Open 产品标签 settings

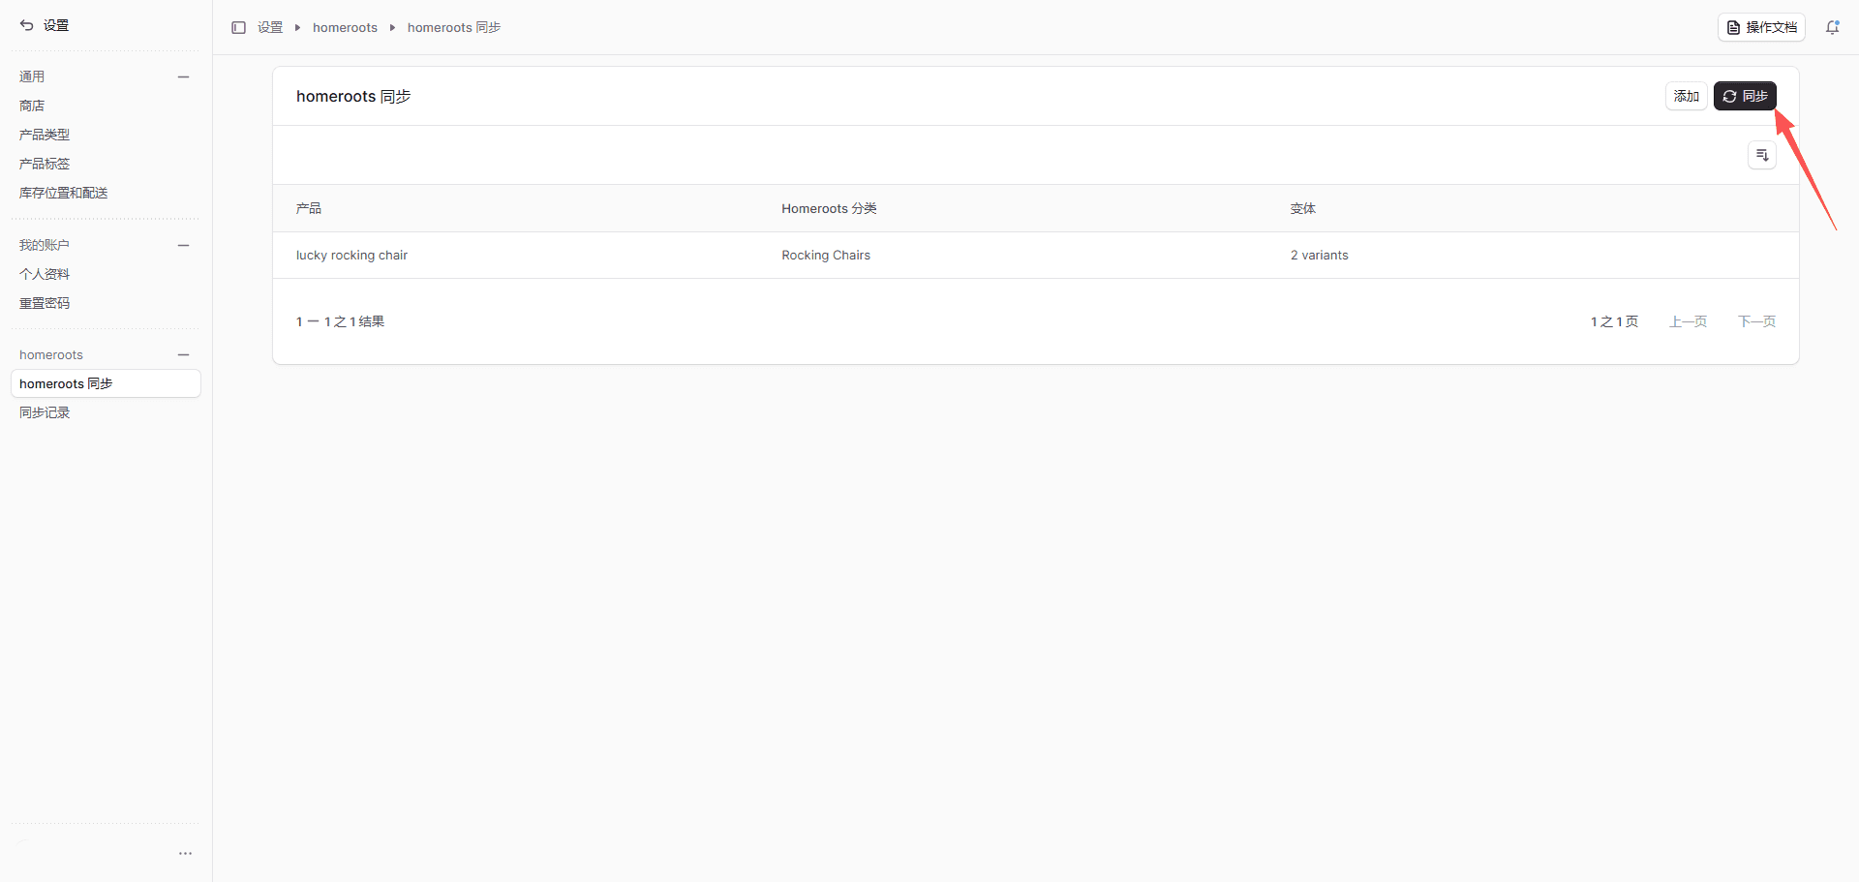coord(45,164)
